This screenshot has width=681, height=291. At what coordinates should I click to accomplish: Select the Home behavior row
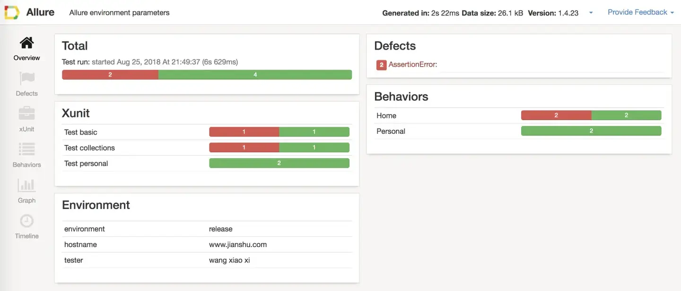click(386, 116)
